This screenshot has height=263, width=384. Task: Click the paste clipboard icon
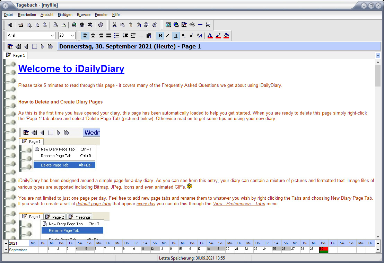[x=131, y=25]
